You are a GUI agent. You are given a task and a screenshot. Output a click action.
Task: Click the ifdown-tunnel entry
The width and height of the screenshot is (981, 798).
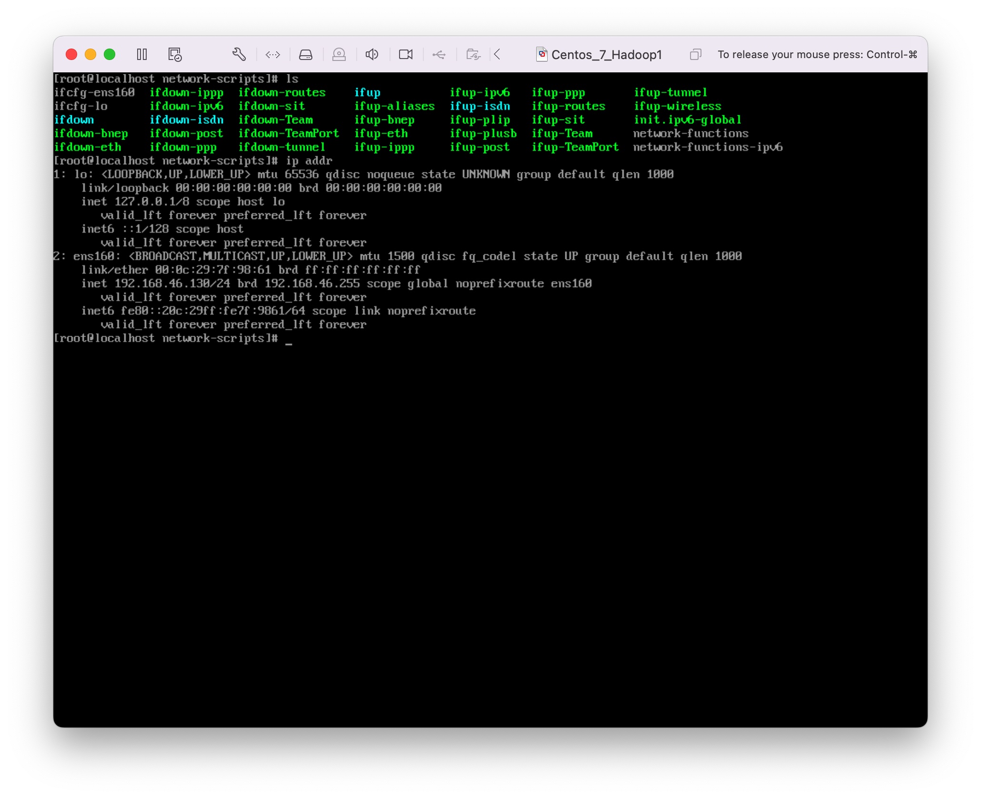tap(282, 147)
